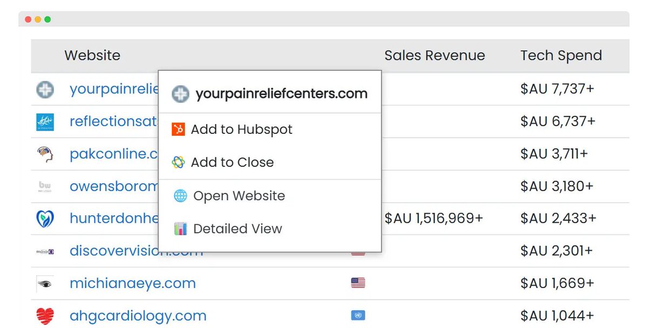Image resolution: width=648 pixels, height=336 pixels.
Task: Click the owensboro 'bw no logo' icon
Action: pyautogui.click(x=45, y=187)
